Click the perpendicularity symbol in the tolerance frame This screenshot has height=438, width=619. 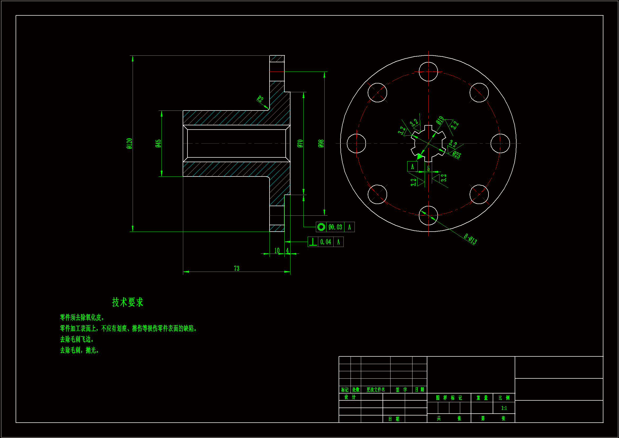313,242
